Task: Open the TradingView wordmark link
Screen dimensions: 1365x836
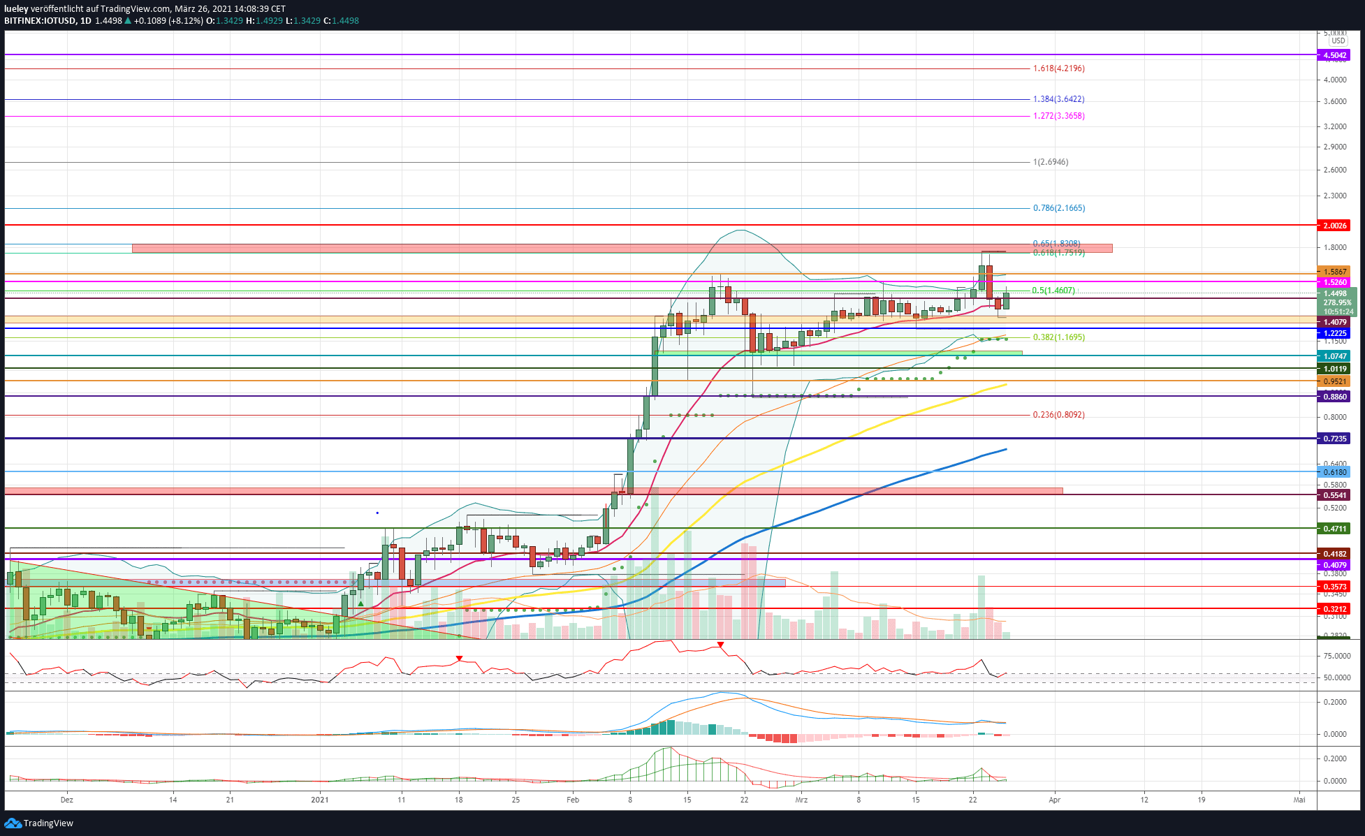Action: [x=48, y=823]
